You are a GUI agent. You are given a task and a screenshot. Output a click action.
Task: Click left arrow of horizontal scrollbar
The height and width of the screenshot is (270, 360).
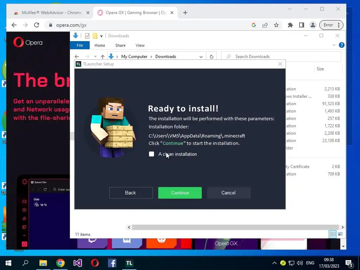(129, 227)
